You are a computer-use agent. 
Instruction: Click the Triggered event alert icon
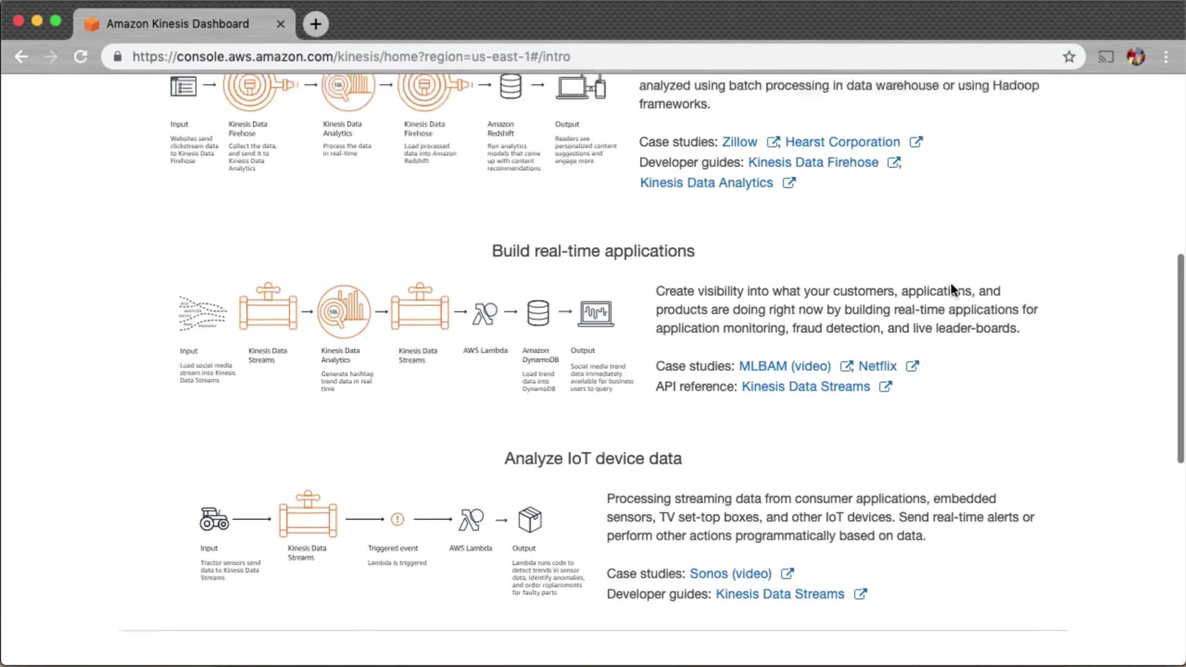[x=398, y=519]
